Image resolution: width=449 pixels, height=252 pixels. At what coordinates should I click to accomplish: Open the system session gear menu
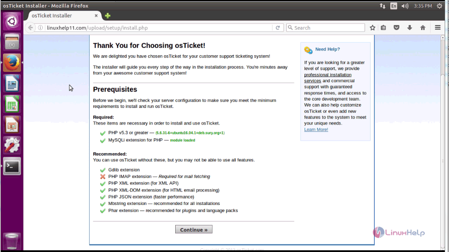(440, 6)
